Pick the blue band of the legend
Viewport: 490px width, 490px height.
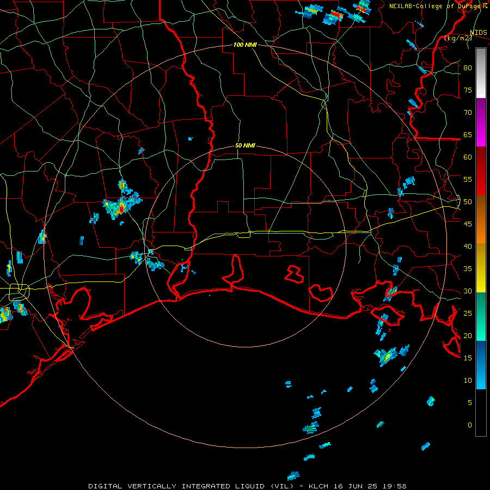[481, 365]
